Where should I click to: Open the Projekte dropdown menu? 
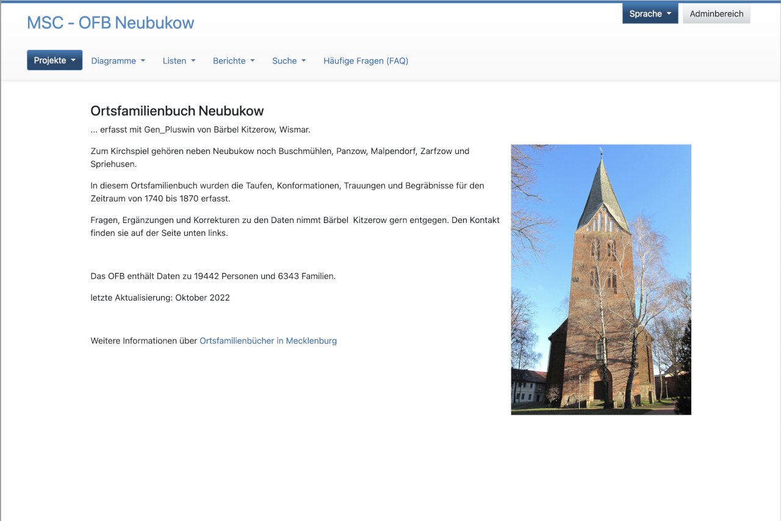click(x=54, y=60)
